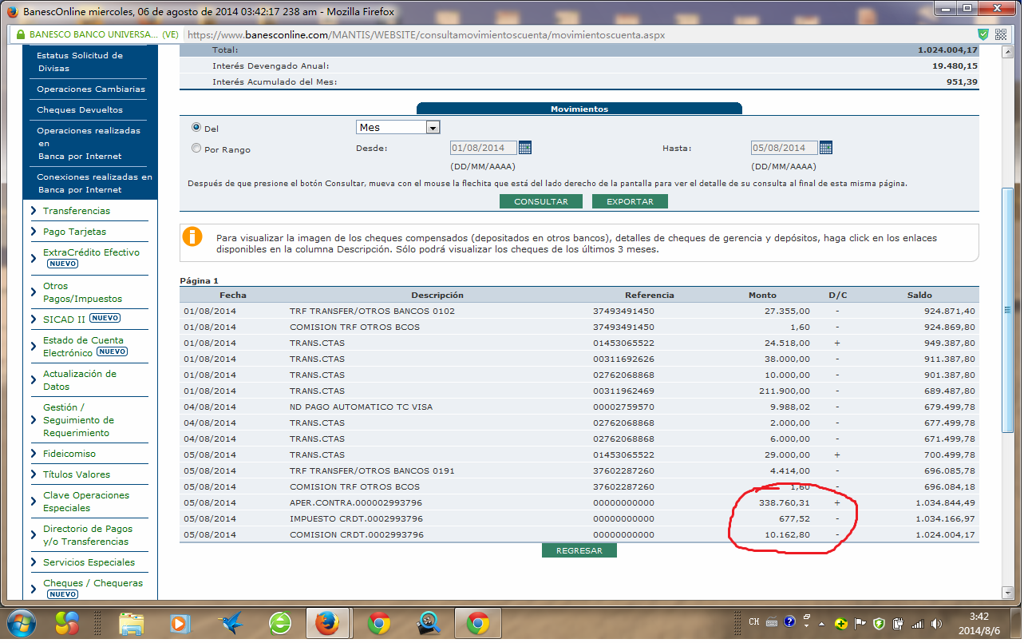
Task: Click the green plus tray icon
Action: (x=840, y=623)
